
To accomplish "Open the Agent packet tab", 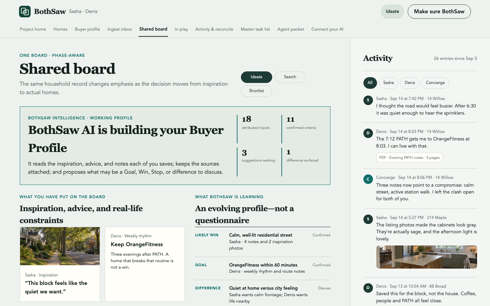I will coord(291,29).
